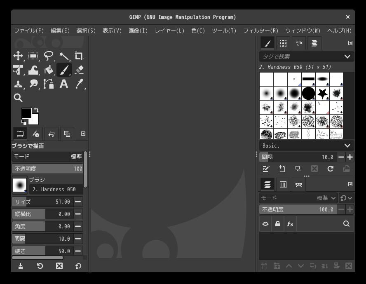Viewport: 366px width, 284px height.
Task: Pick the Eraser tool
Action: pos(79,70)
